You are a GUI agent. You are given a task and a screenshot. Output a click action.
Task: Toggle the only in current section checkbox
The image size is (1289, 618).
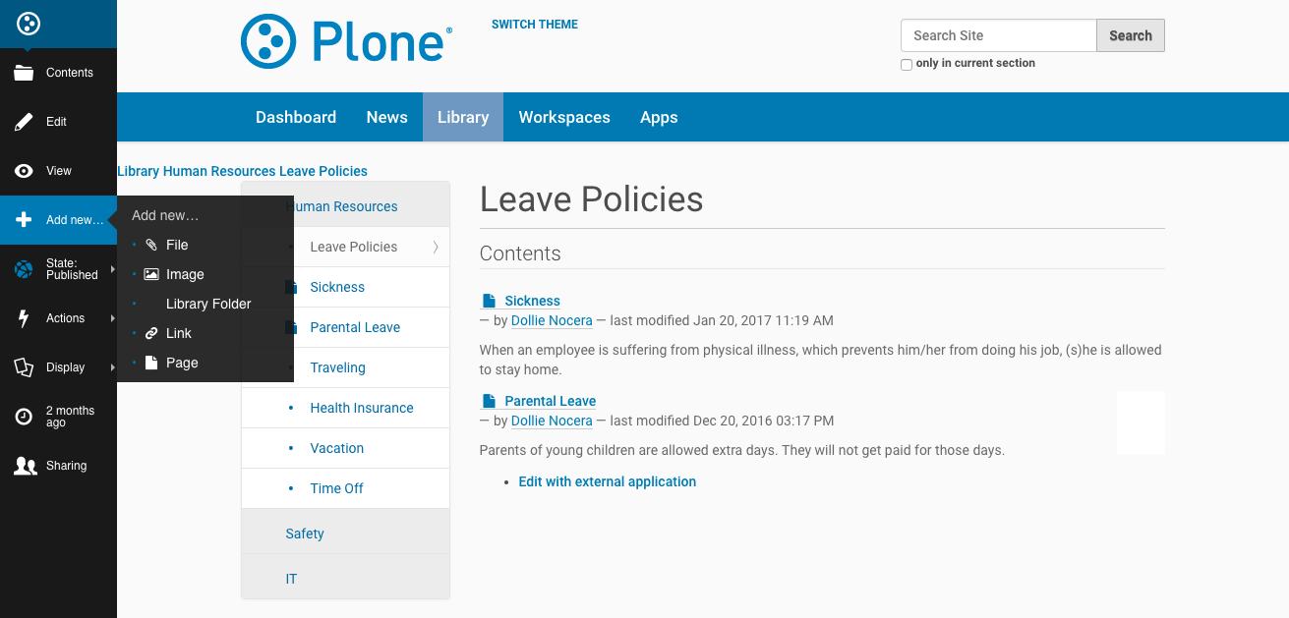click(907, 65)
